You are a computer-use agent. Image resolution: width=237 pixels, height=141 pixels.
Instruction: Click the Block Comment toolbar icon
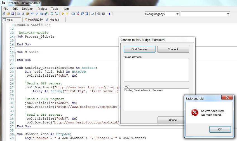(52, 14)
